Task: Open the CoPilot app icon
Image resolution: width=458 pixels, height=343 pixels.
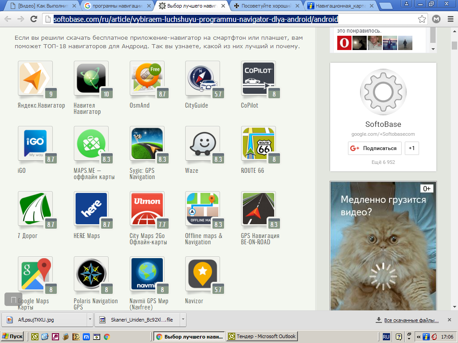Action: (x=259, y=79)
